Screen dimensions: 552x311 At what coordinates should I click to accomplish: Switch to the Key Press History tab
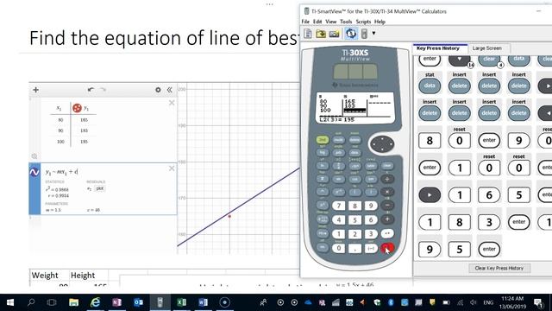tap(438, 48)
